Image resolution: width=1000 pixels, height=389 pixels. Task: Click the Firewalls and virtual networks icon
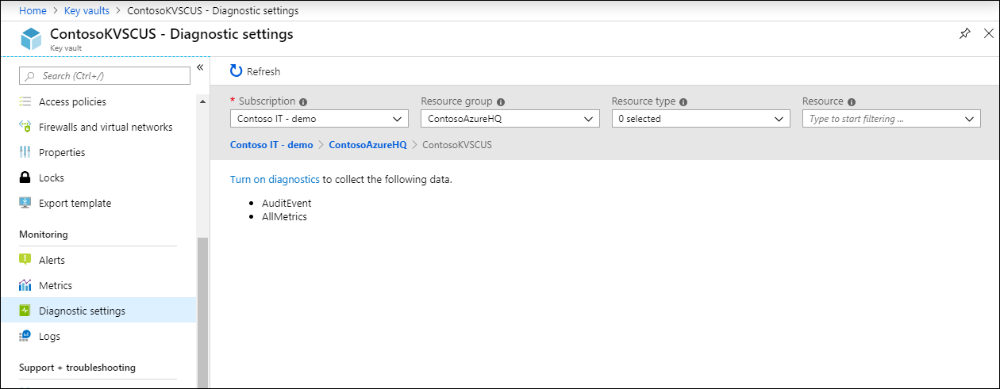coord(25,127)
